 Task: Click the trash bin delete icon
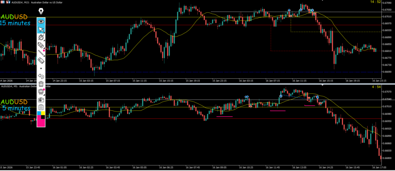(x=41, y=84)
